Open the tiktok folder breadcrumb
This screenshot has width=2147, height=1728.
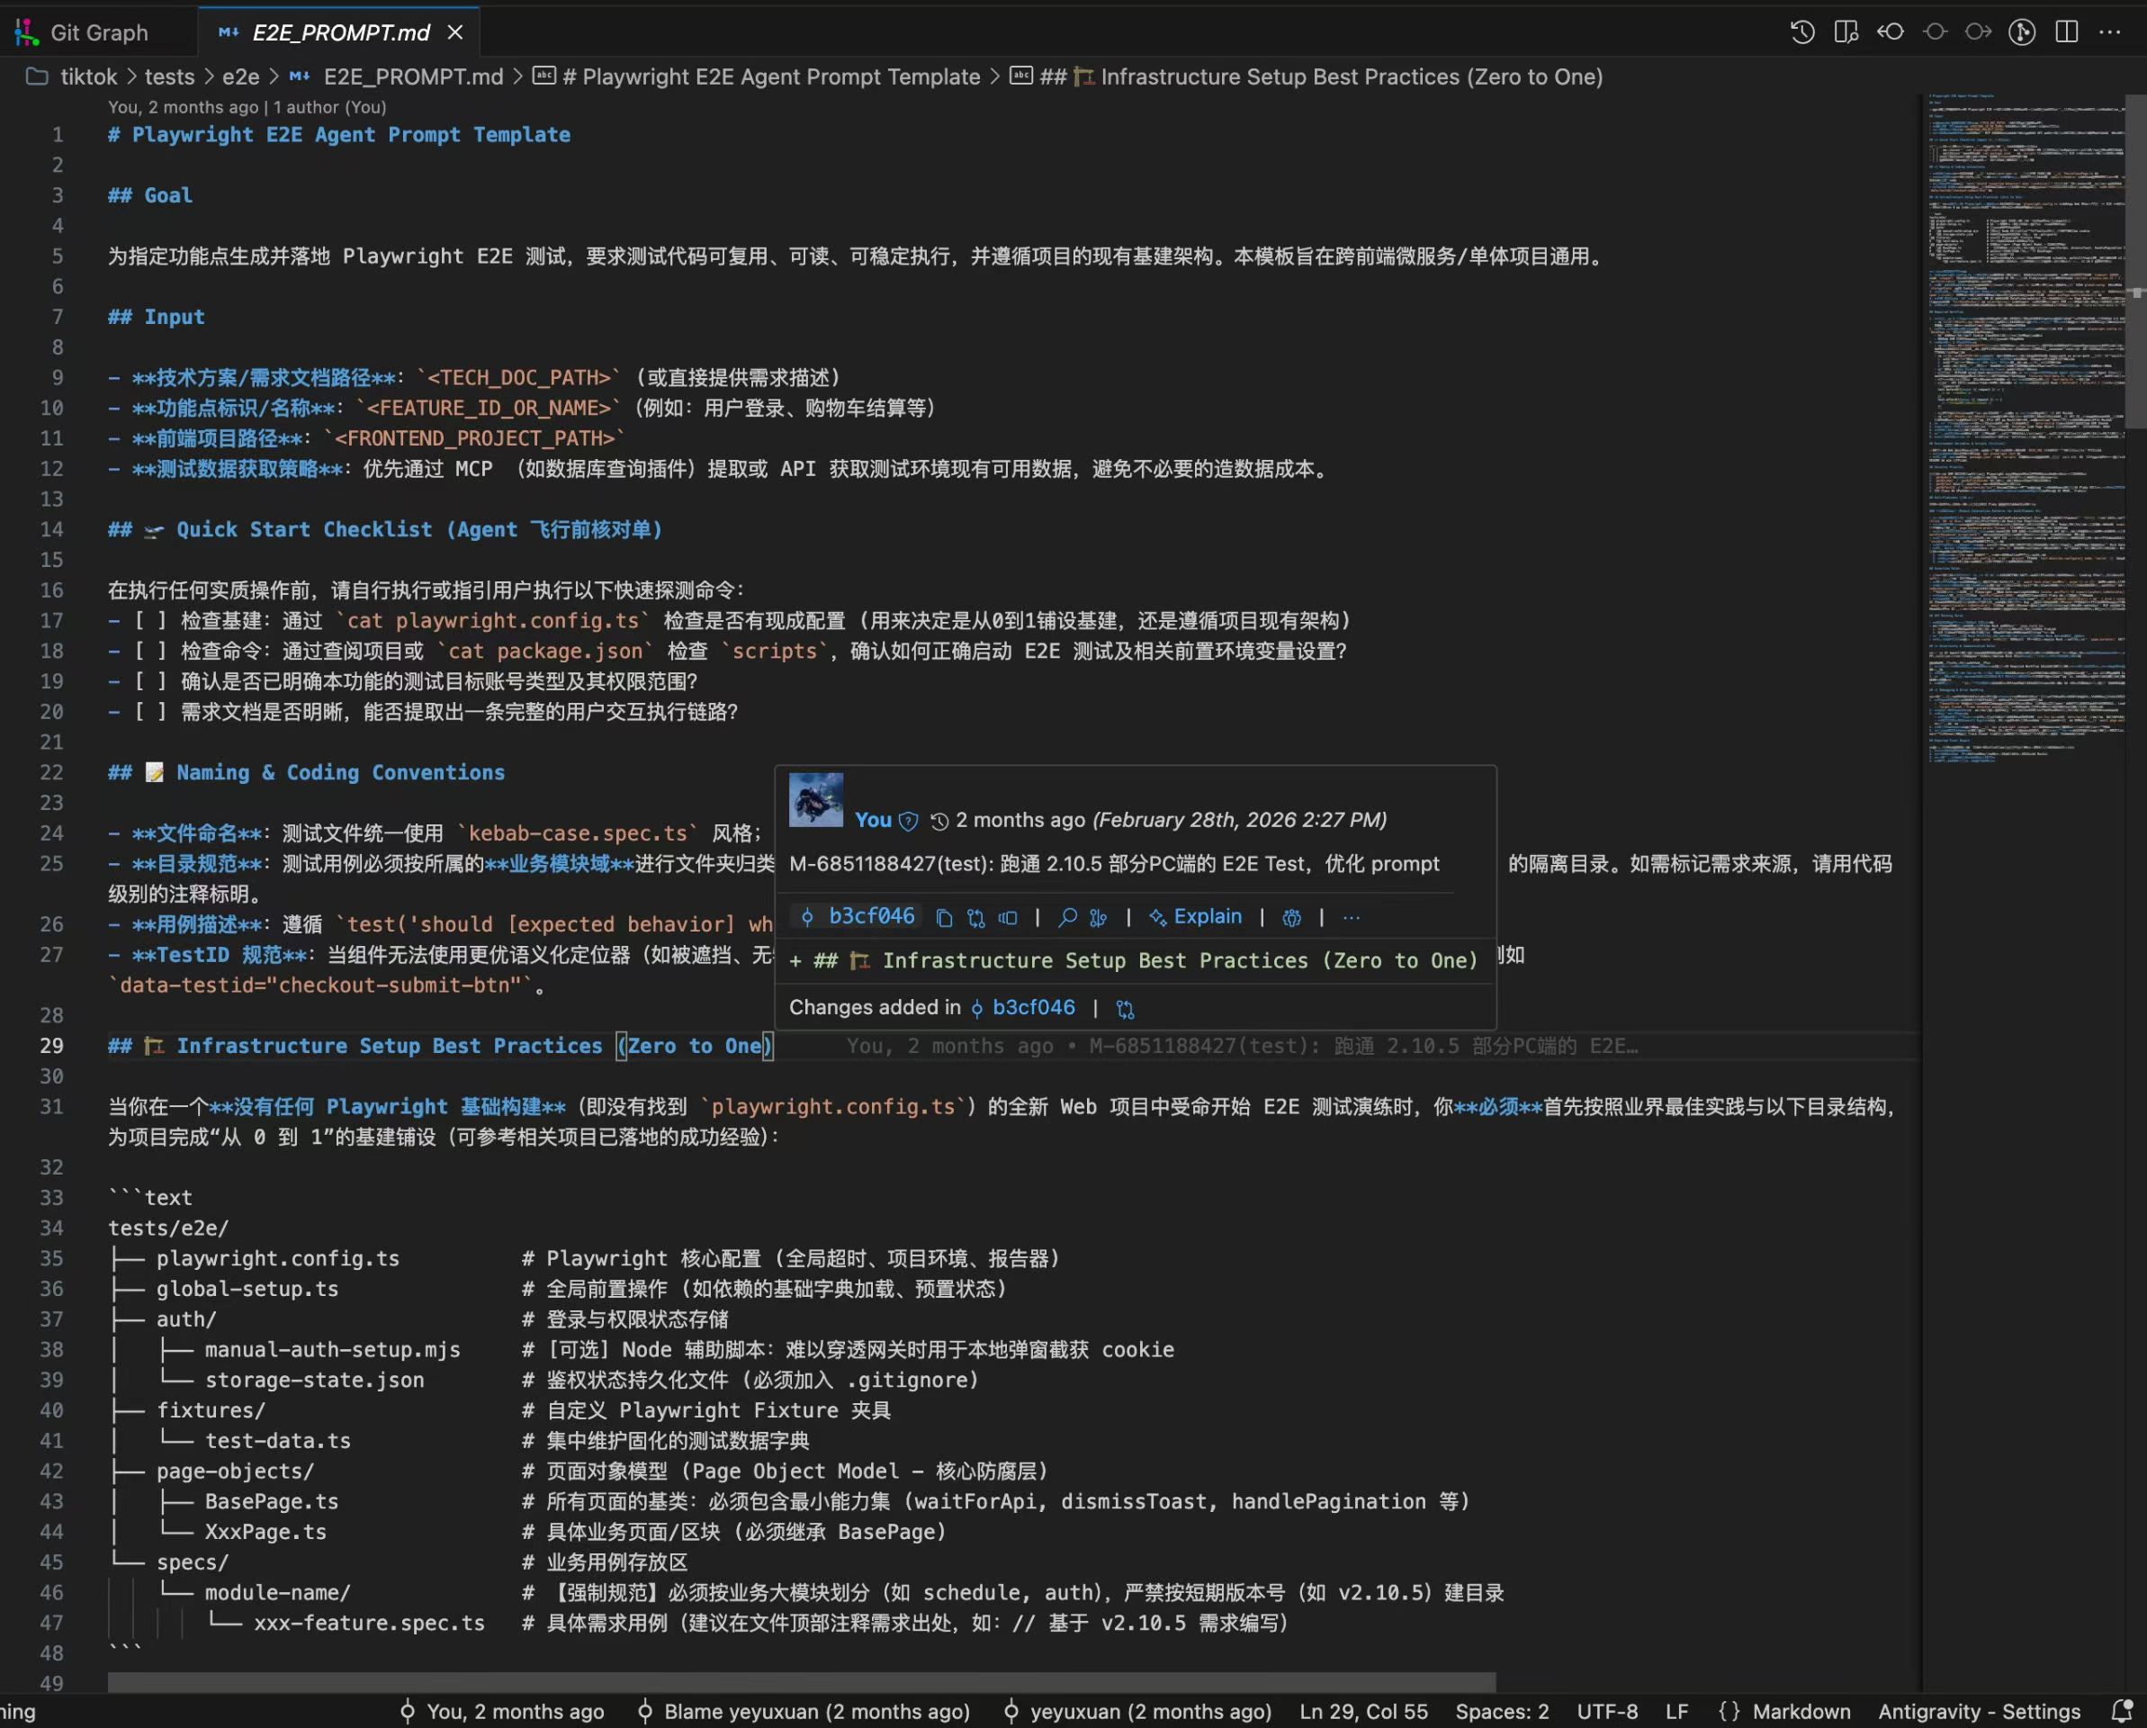click(x=88, y=76)
